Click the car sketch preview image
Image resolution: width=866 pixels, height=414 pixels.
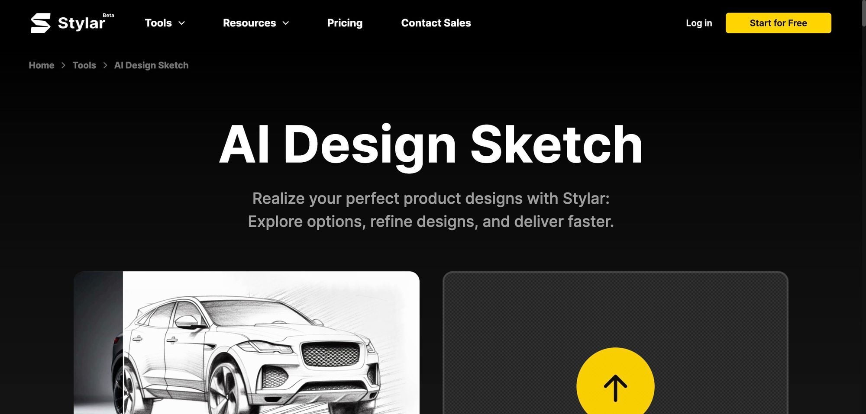coord(246,343)
